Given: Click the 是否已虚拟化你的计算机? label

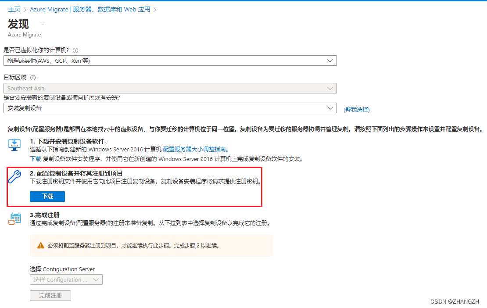Looking at the screenshot, I should (36, 50).
